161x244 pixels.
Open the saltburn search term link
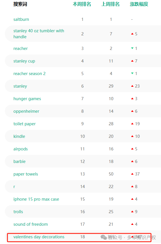click(21, 19)
